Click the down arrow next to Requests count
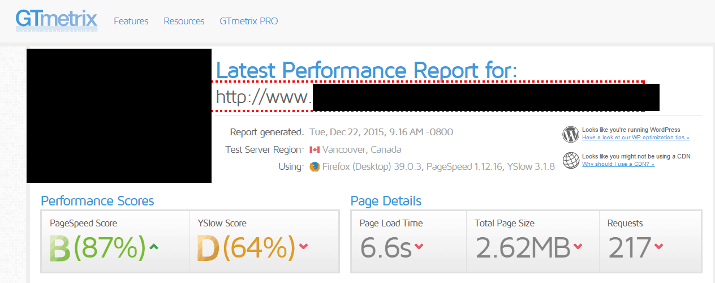The image size is (715, 283). 658,246
